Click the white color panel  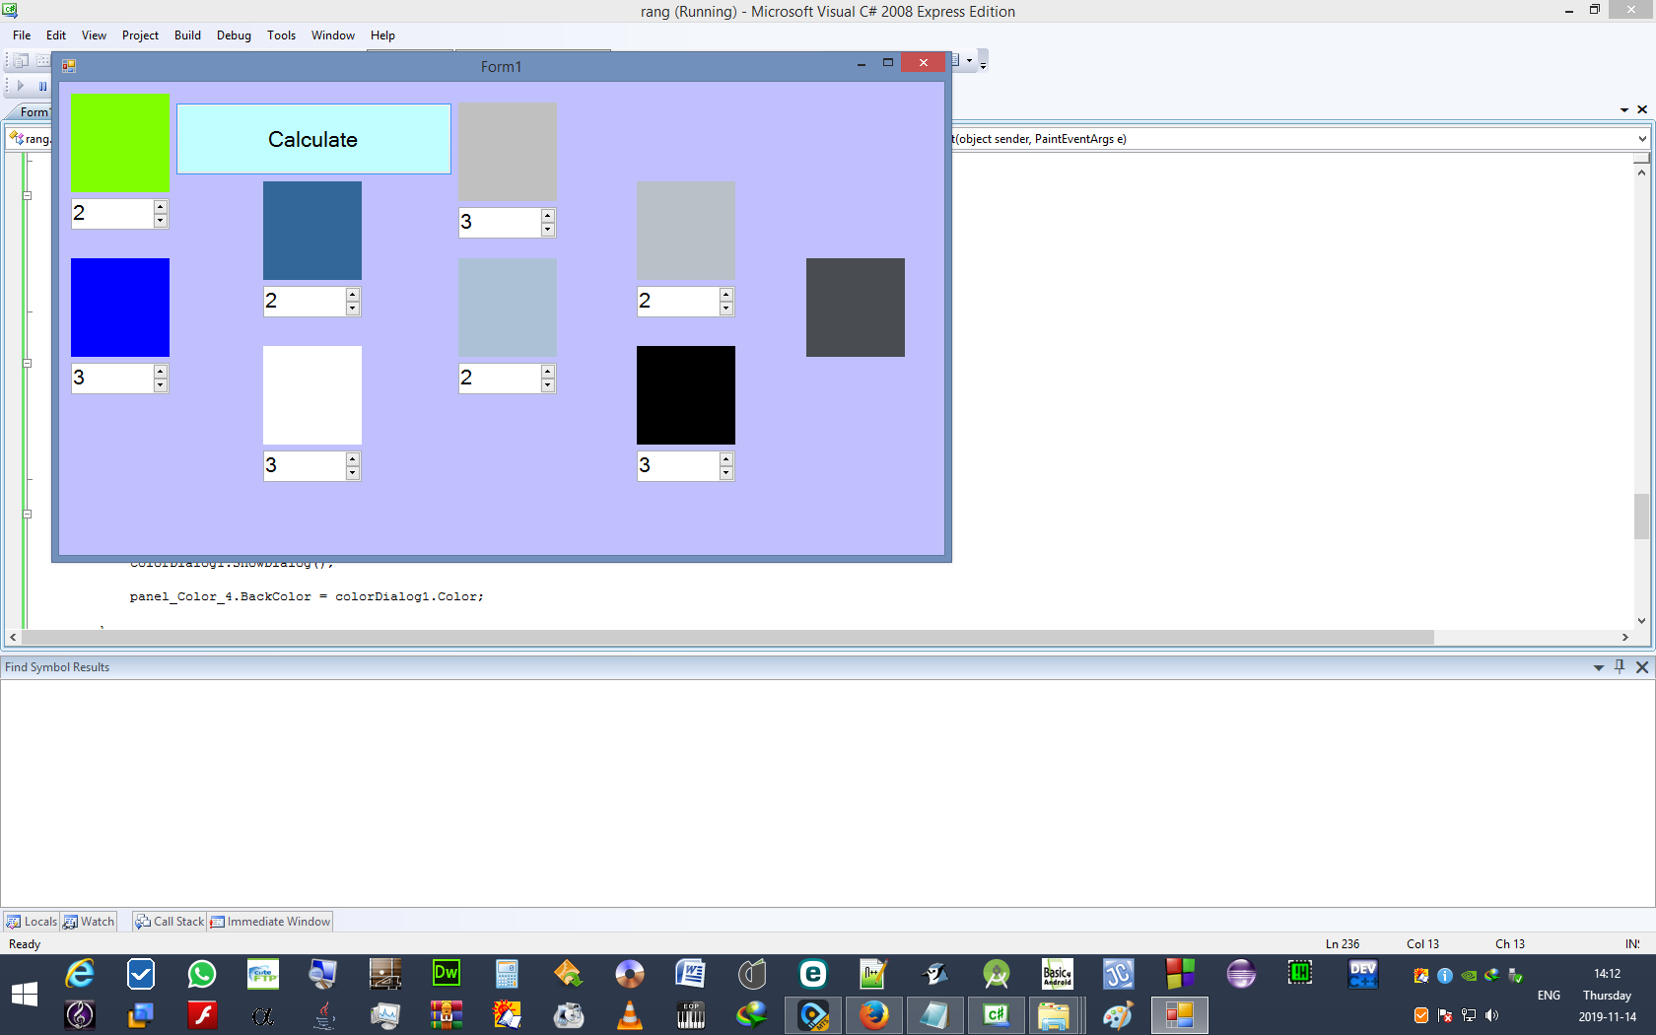312,395
